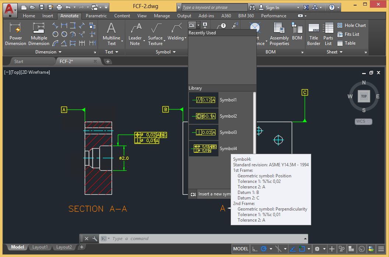This screenshot has width=389, height=257.
Task: Select the Surface Texture symbol tool
Action: [x=155, y=34]
